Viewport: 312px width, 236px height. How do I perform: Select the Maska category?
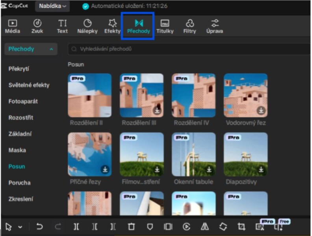click(x=17, y=150)
